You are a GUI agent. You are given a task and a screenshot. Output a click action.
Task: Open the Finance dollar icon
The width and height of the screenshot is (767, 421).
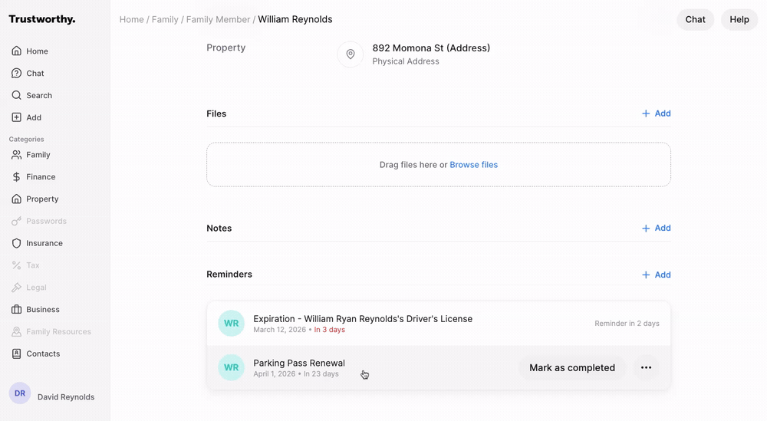click(16, 177)
